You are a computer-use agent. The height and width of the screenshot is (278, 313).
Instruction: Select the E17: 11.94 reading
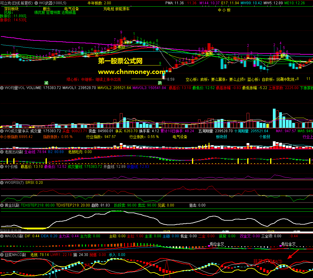tap(230, 3)
